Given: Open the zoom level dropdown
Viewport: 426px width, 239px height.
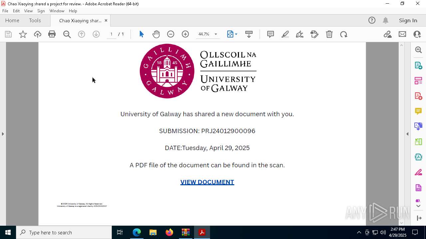Looking at the screenshot, I should click(216, 34).
